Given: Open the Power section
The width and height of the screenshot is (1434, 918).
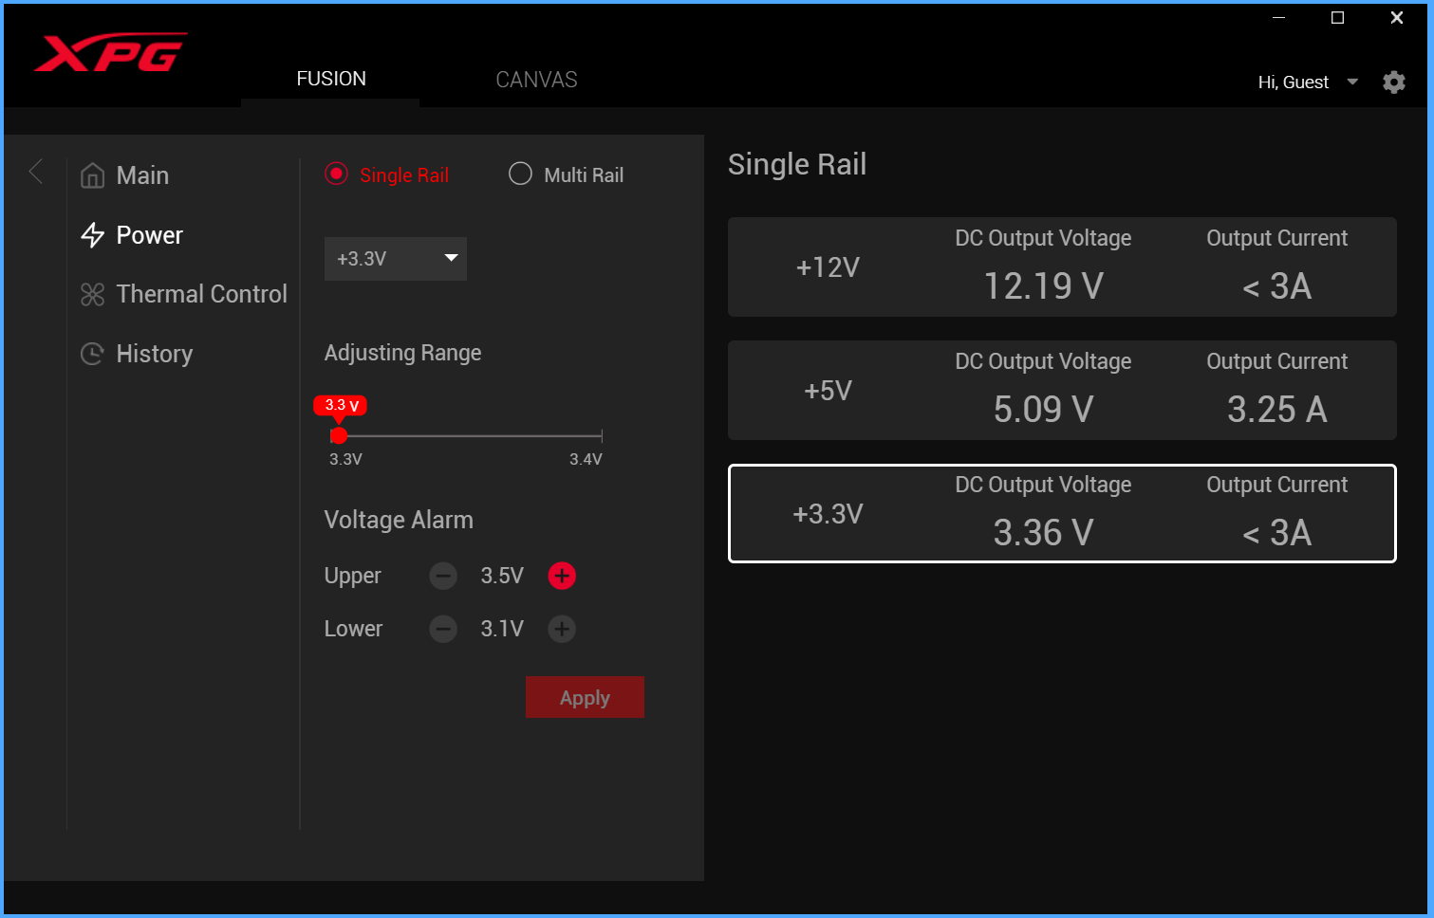Looking at the screenshot, I should coord(149,235).
